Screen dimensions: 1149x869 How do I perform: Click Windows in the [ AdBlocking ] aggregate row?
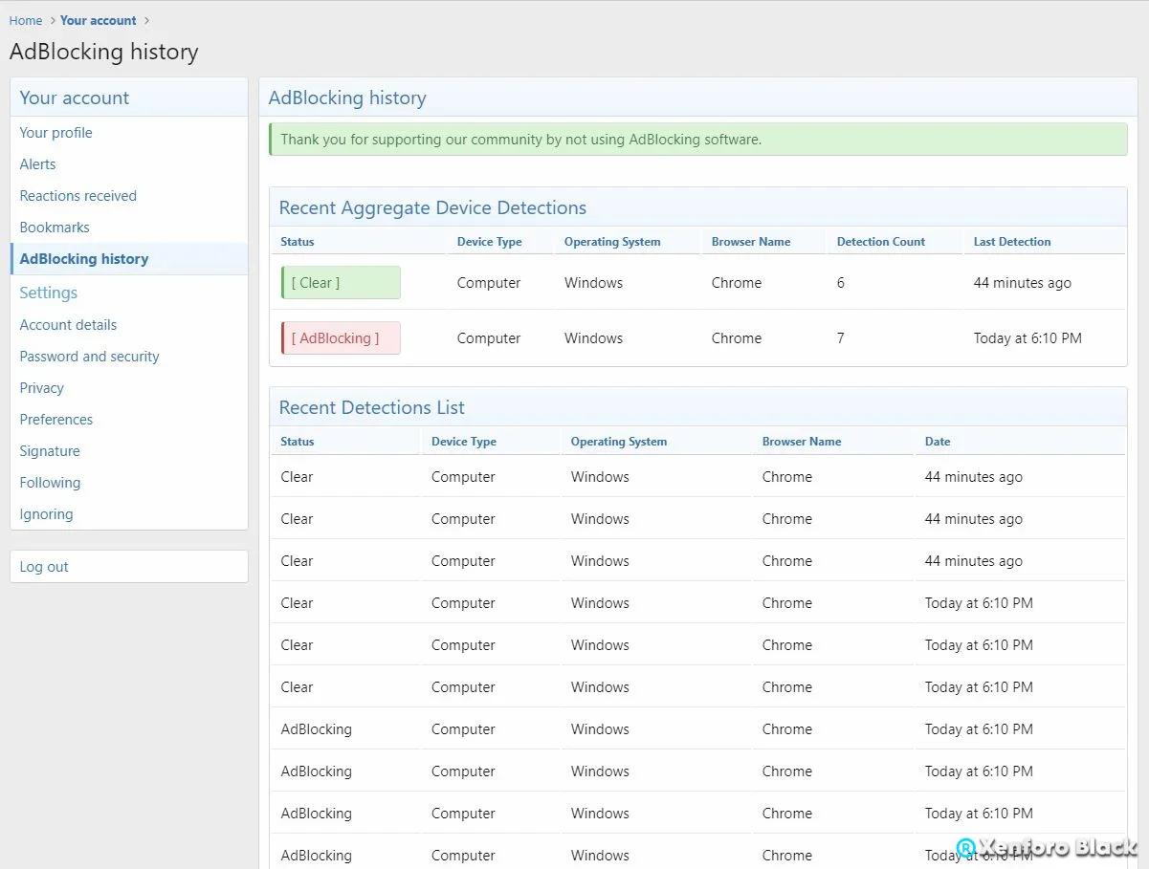(x=593, y=338)
